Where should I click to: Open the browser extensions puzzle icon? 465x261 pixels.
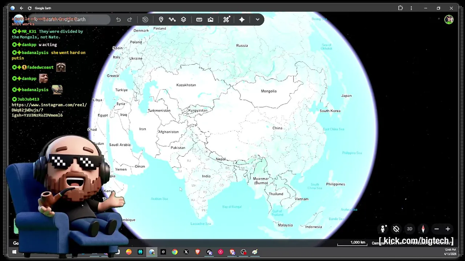pos(400,8)
